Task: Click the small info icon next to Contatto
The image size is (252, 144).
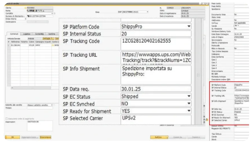Action: coord(54,13)
